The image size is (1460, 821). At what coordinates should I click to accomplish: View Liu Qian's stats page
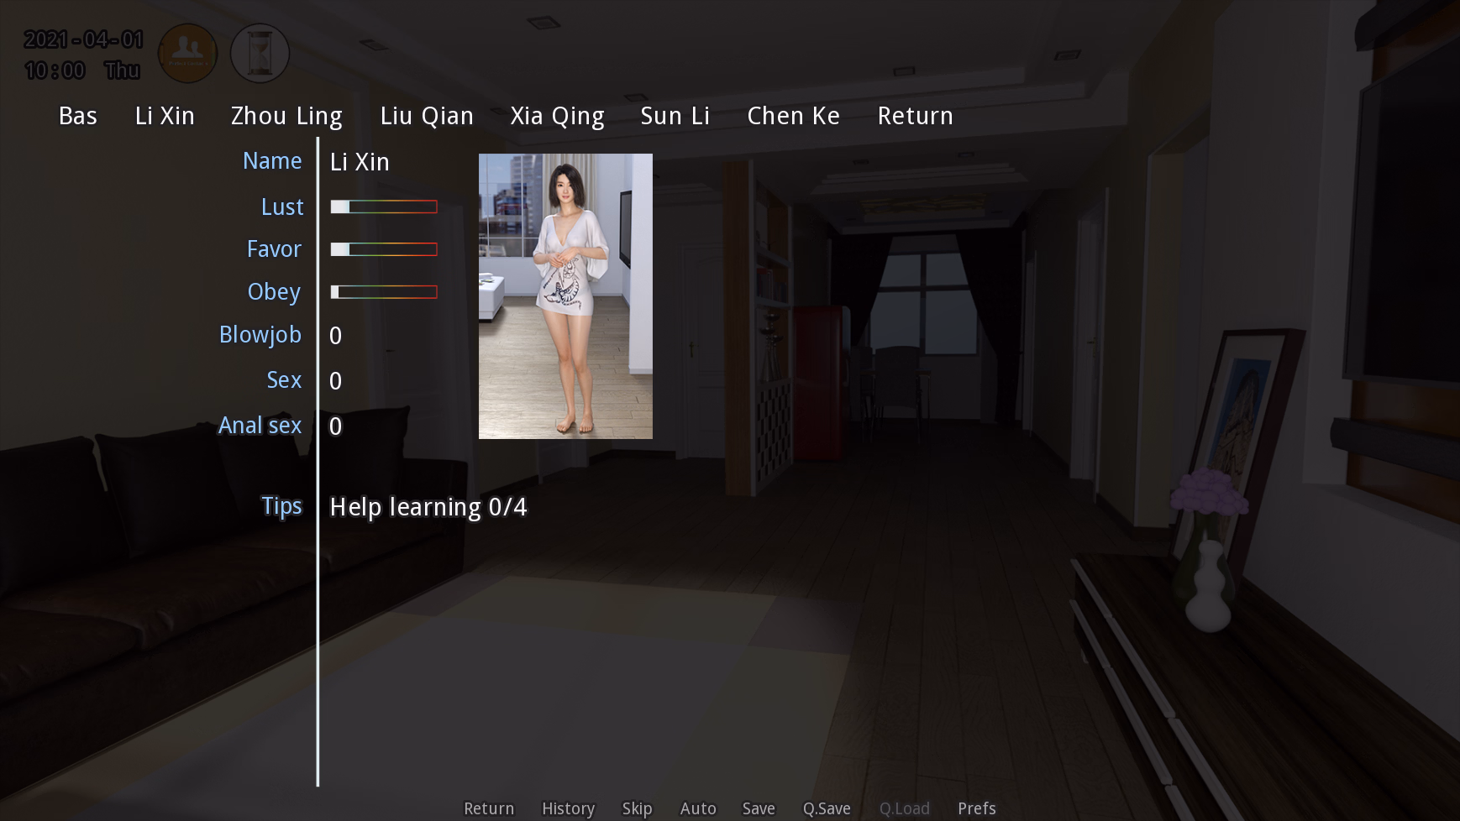click(x=426, y=116)
